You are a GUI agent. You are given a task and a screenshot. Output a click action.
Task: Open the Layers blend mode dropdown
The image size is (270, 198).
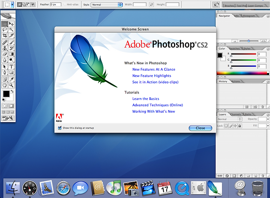pyautogui.click(x=229, y=119)
